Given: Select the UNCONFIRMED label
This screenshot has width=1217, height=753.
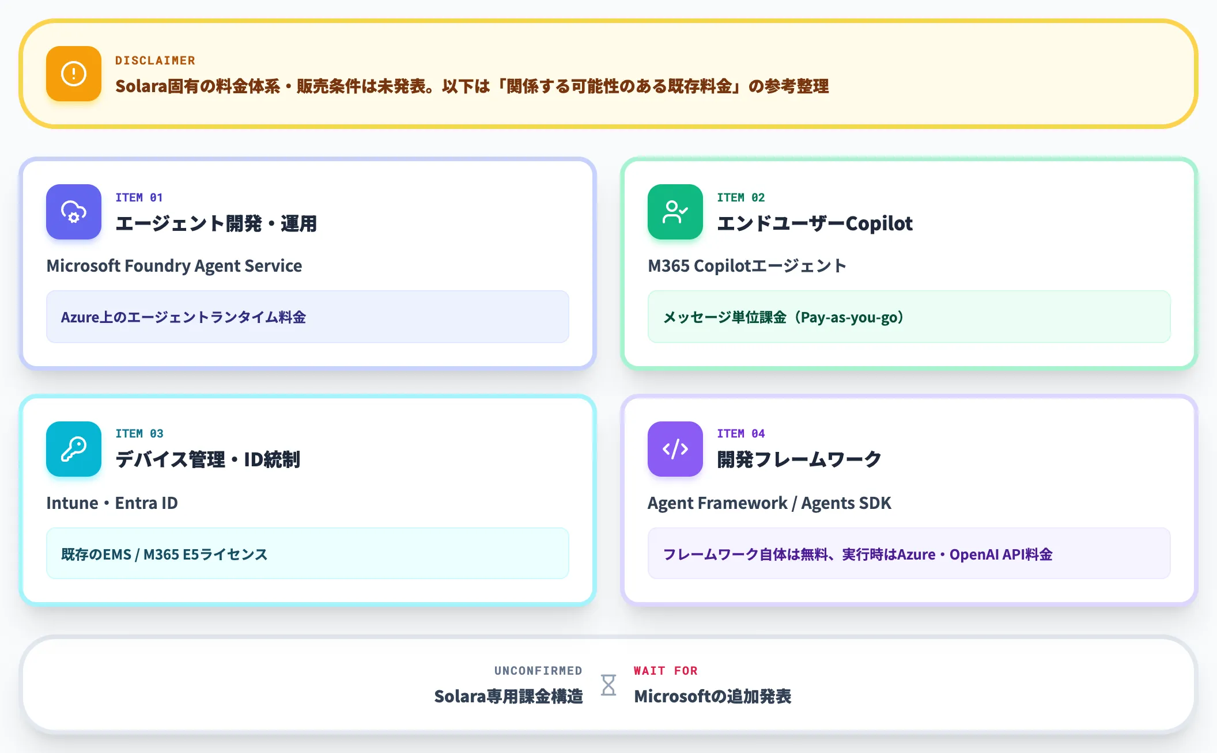Looking at the screenshot, I should click(x=538, y=671).
